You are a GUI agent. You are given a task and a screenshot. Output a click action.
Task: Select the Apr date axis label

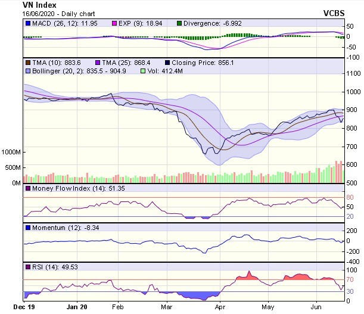coord(220,309)
